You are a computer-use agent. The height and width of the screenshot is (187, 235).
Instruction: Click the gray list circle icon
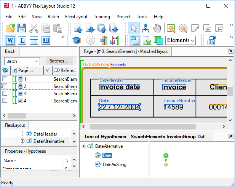pyautogui.click(x=91, y=40)
